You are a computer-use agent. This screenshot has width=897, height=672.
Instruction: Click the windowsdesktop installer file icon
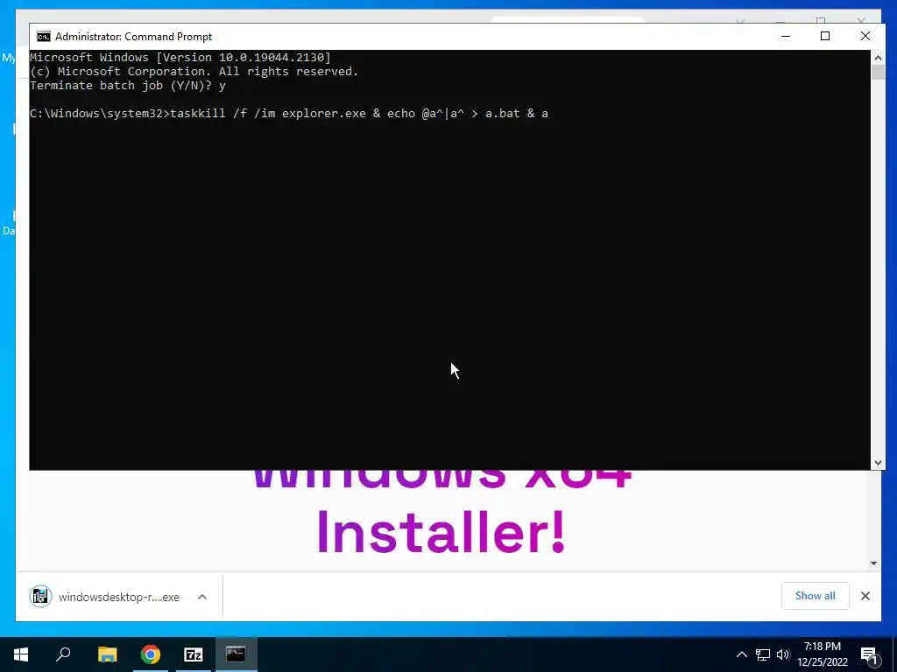click(40, 597)
